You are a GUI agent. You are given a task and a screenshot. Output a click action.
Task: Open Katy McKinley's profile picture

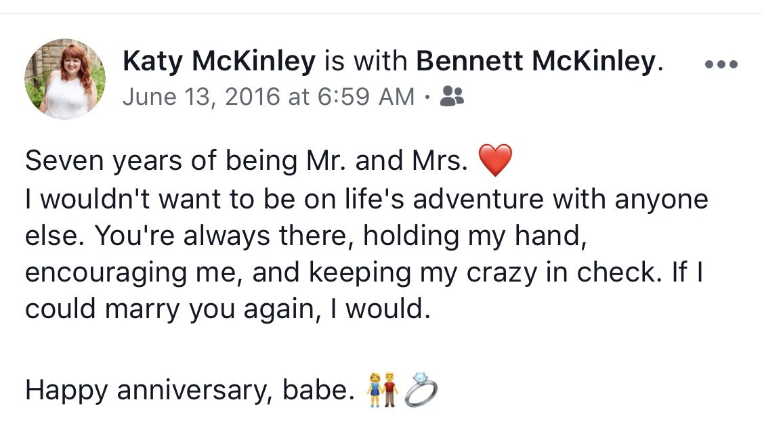(x=65, y=79)
